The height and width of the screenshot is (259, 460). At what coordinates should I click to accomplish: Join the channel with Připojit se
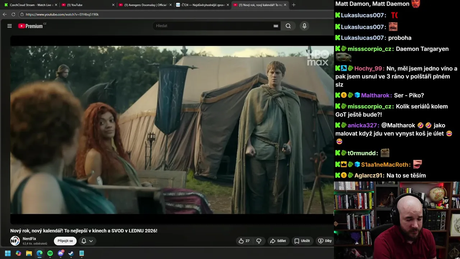pos(65,241)
